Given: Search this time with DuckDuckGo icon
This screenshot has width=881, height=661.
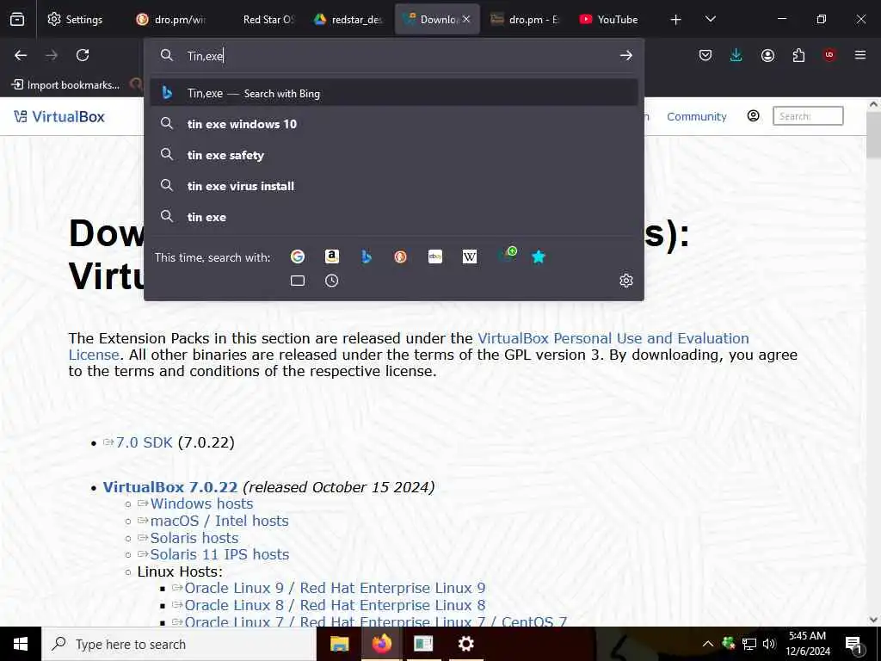Looking at the screenshot, I should coord(401,256).
